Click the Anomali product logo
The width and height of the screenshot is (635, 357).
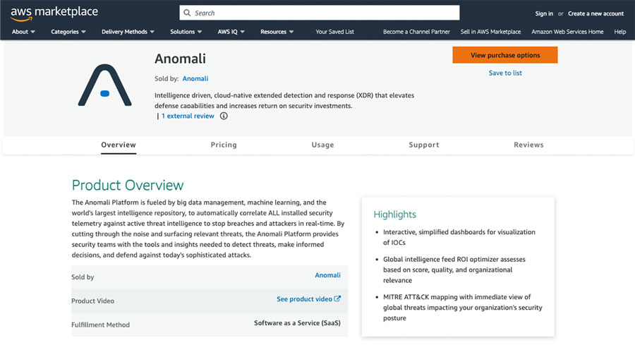[x=105, y=85]
